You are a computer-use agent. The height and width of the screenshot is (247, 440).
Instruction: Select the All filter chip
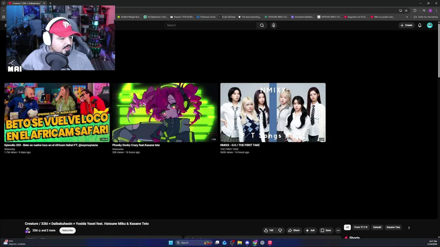pos(347,227)
